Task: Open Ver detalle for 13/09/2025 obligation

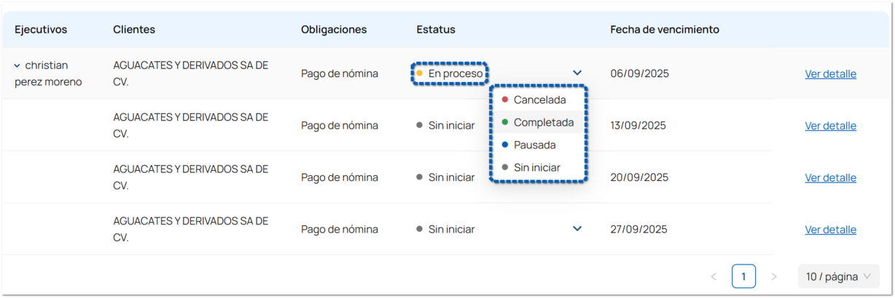Action: 830,126
